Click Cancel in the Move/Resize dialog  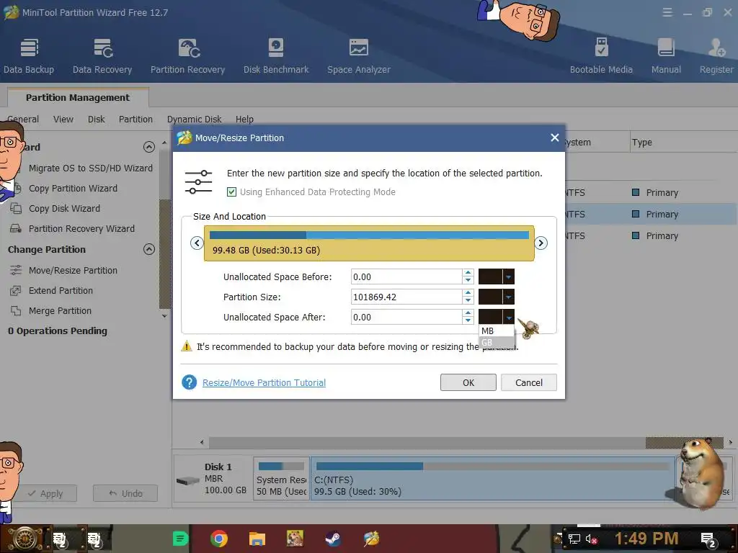(528, 382)
